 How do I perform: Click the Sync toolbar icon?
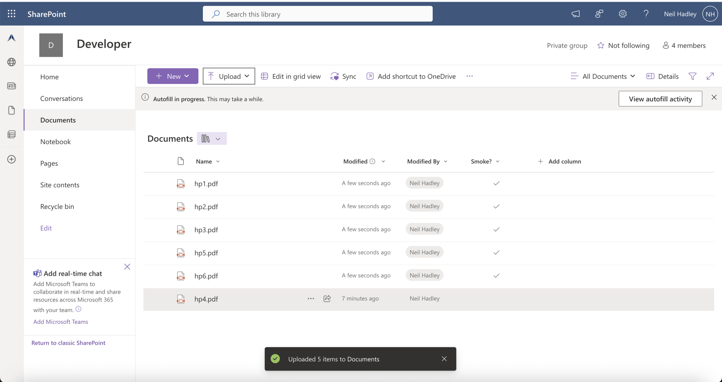pyautogui.click(x=335, y=76)
